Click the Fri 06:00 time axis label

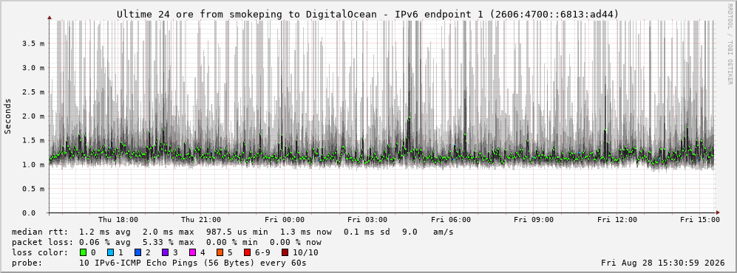pyautogui.click(x=451, y=220)
